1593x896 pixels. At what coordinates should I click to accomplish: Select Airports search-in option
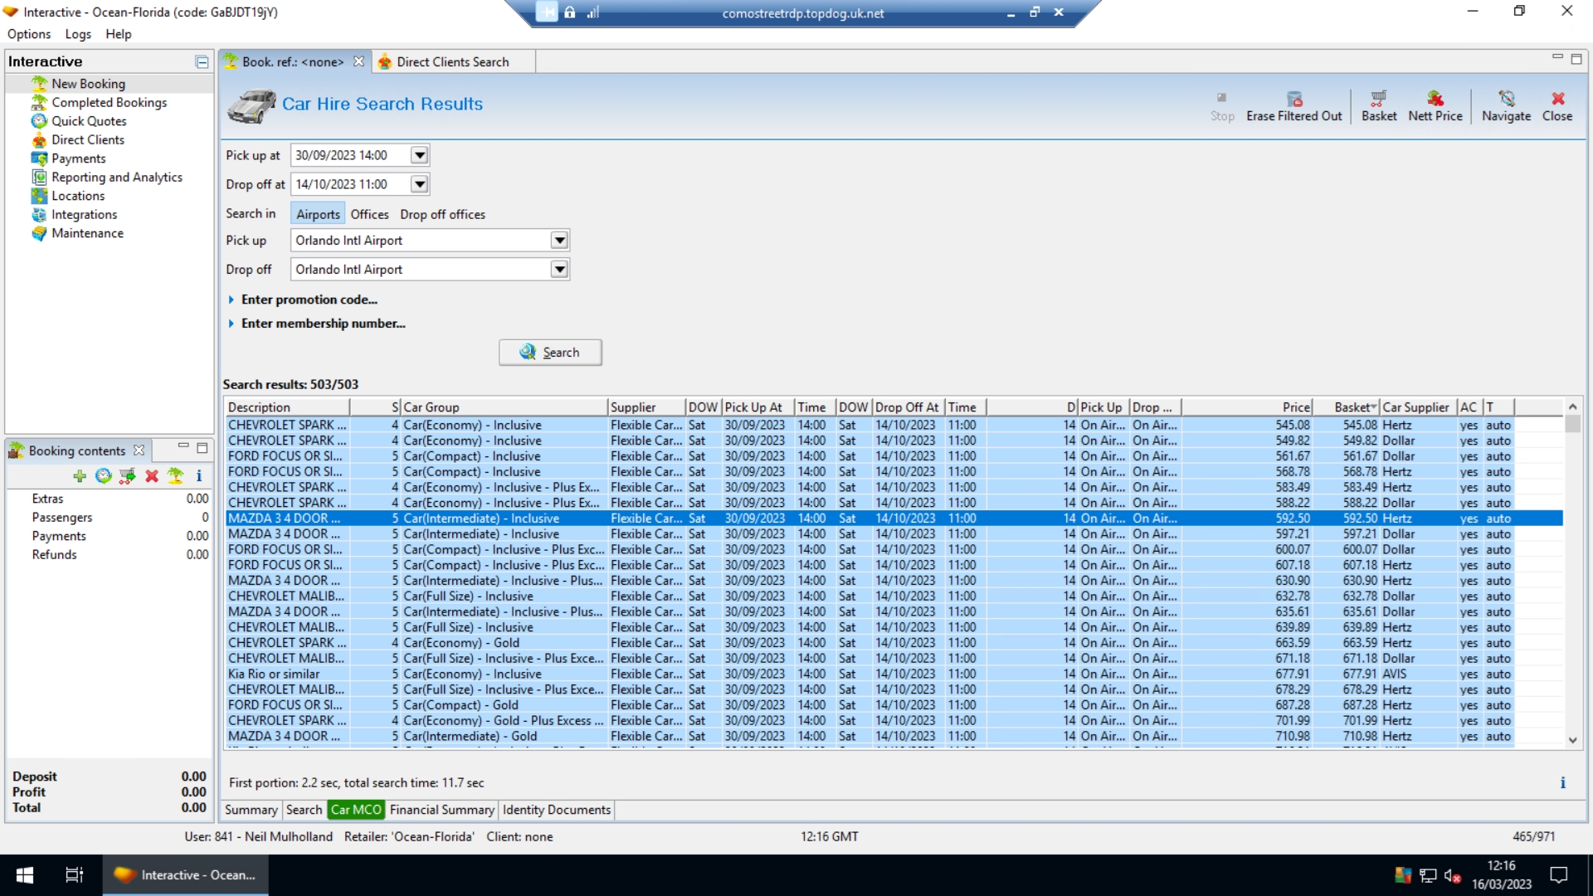pyautogui.click(x=318, y=214)
